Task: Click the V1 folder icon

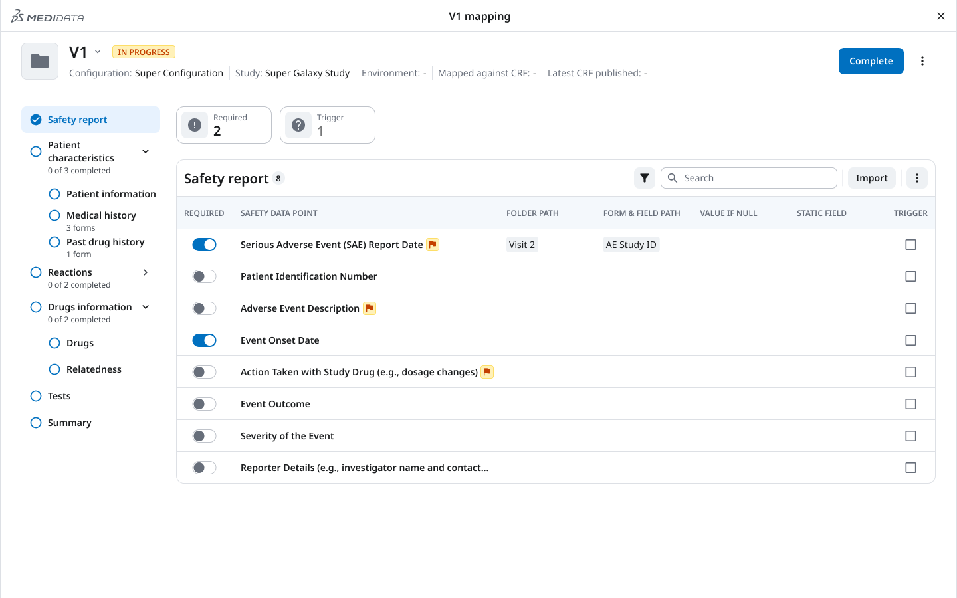Action: click(40, 61)
